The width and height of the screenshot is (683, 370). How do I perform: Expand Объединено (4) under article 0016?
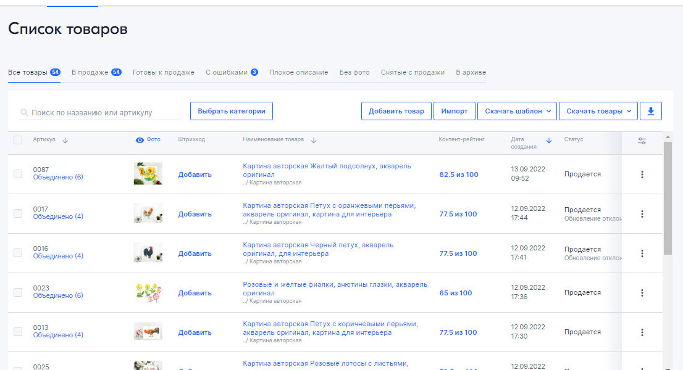[58, 256]
